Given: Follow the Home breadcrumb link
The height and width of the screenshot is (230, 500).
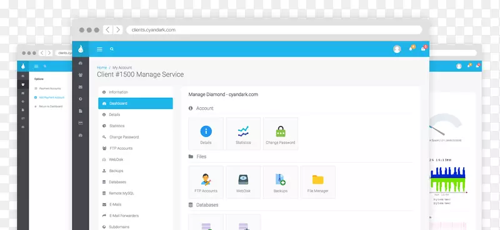Looking at the screenshot, I should 102,67.
